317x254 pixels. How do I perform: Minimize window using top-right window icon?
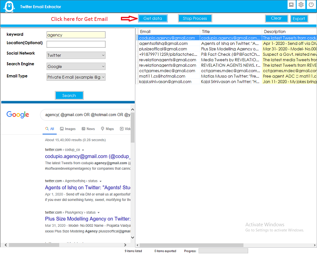click(x=291, y=5)
